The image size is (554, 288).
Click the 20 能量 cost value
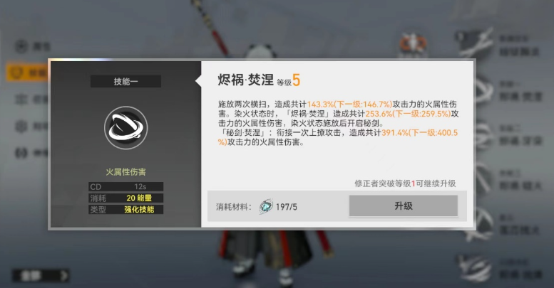(x=139, y=198)
